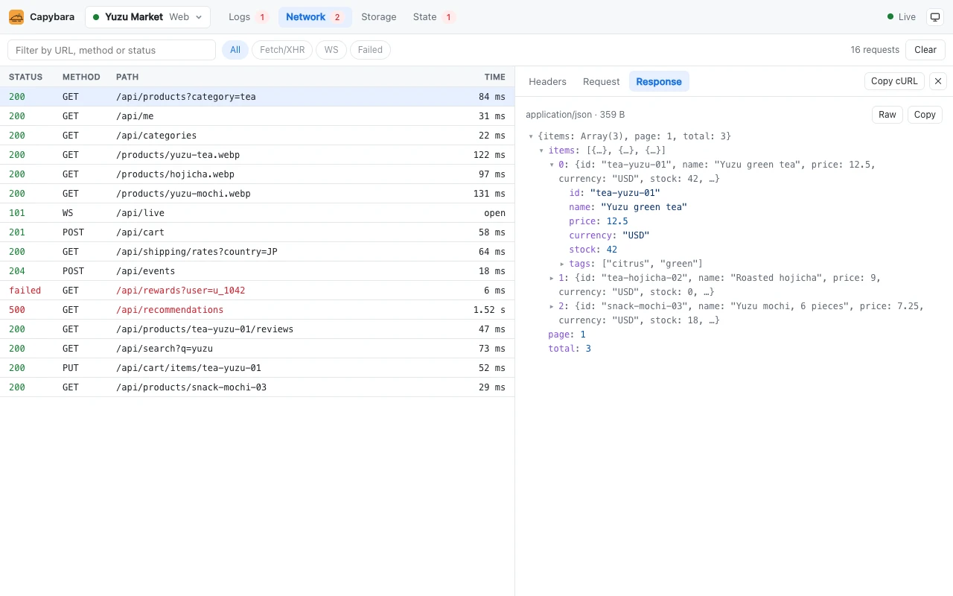Open the Yuzu Market app selector dropdown
The height and width of the screenshot is (596, 953).
[147, 17]
